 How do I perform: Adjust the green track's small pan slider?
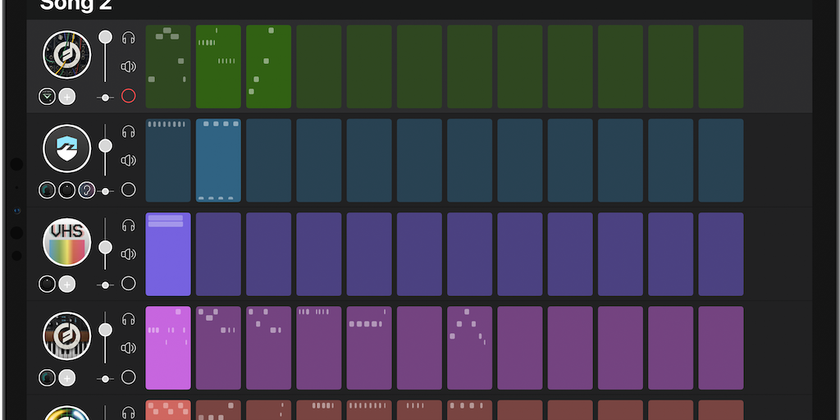point(106,98)
